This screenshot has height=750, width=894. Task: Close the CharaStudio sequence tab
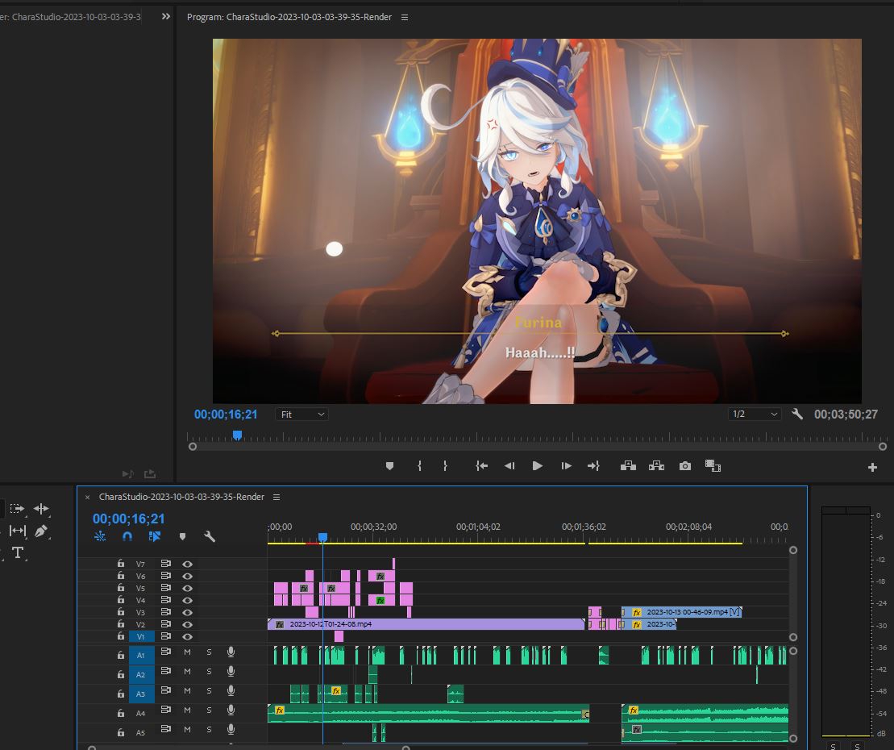tap(87, 498)
